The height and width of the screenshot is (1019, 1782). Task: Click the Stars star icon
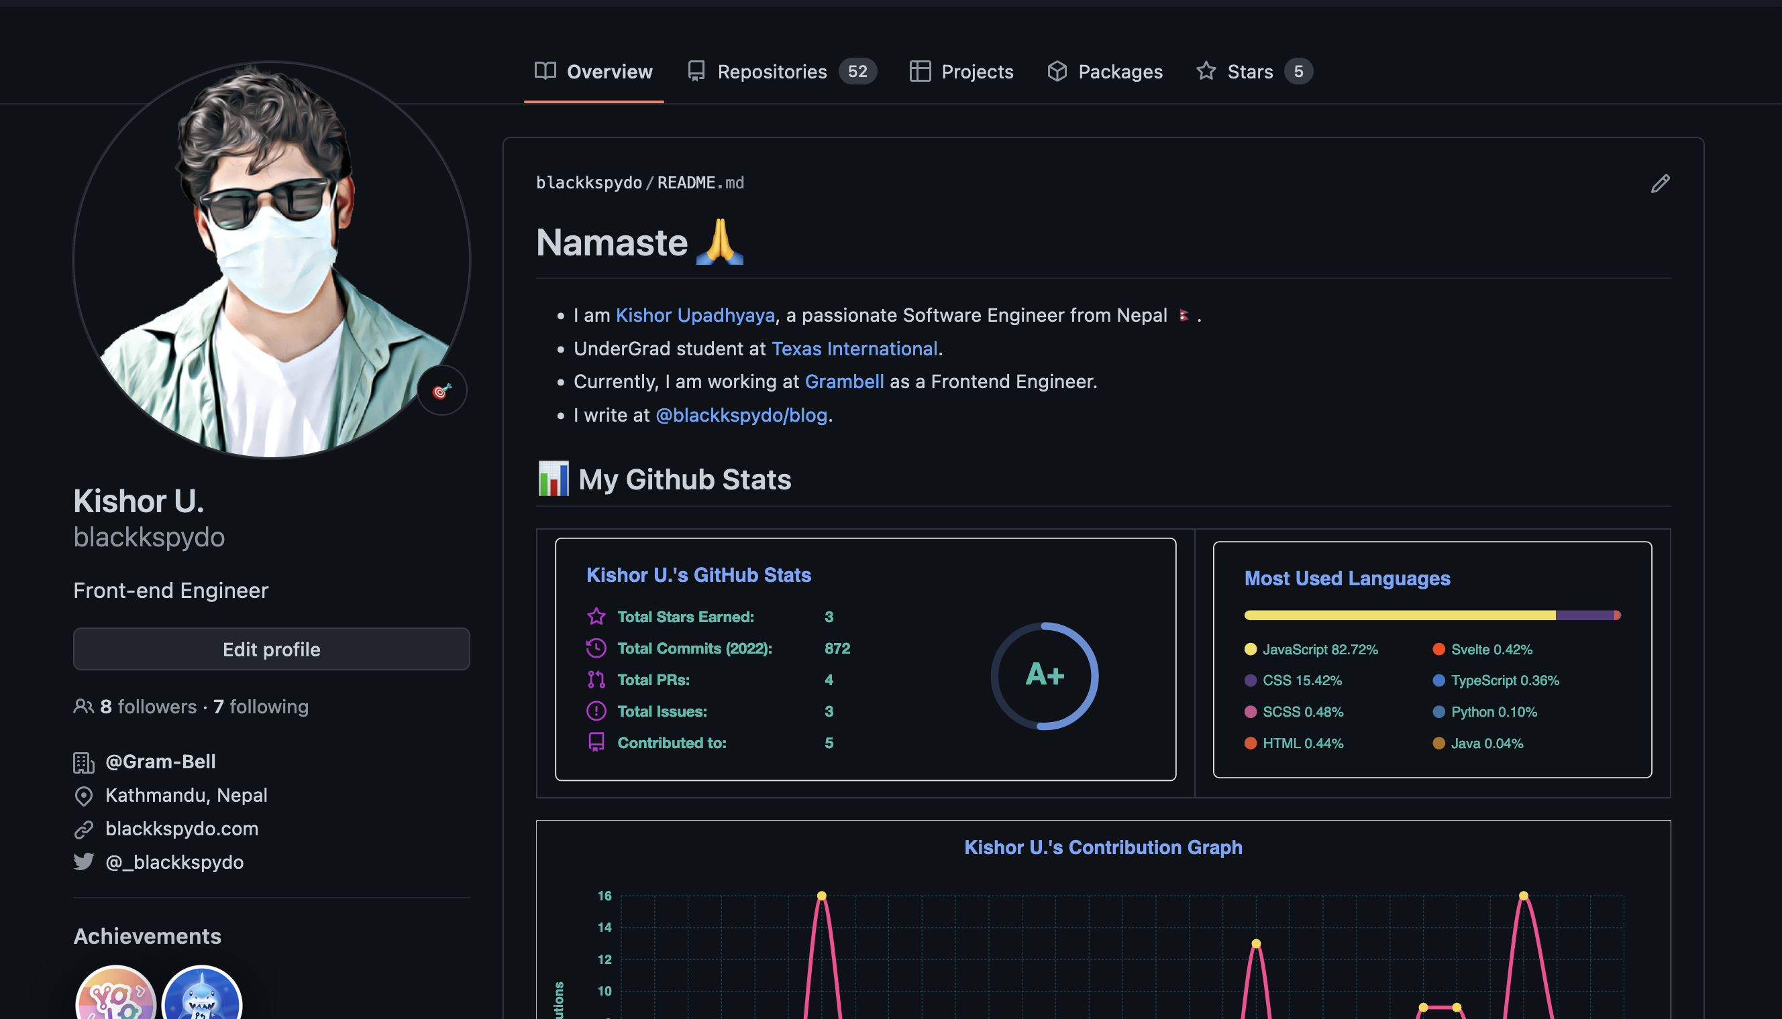(x=1206, y=70)
